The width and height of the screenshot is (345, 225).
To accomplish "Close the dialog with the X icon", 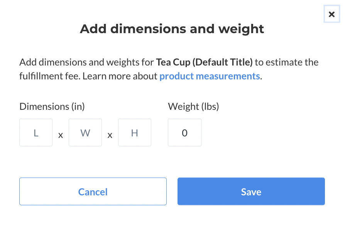I will [331, 14].
